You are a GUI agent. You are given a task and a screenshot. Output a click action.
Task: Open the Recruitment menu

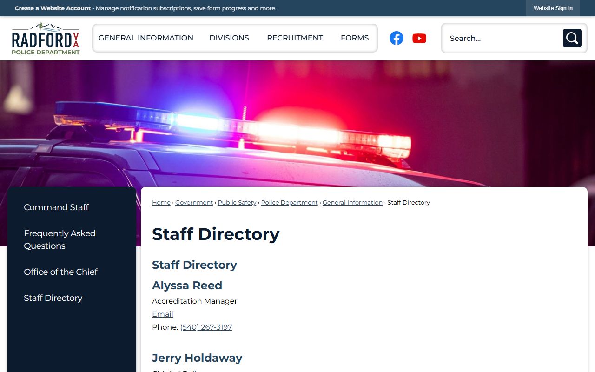(295, 38)
